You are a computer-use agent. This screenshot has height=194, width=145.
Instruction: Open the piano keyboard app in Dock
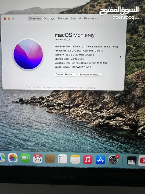click(132, 160)
